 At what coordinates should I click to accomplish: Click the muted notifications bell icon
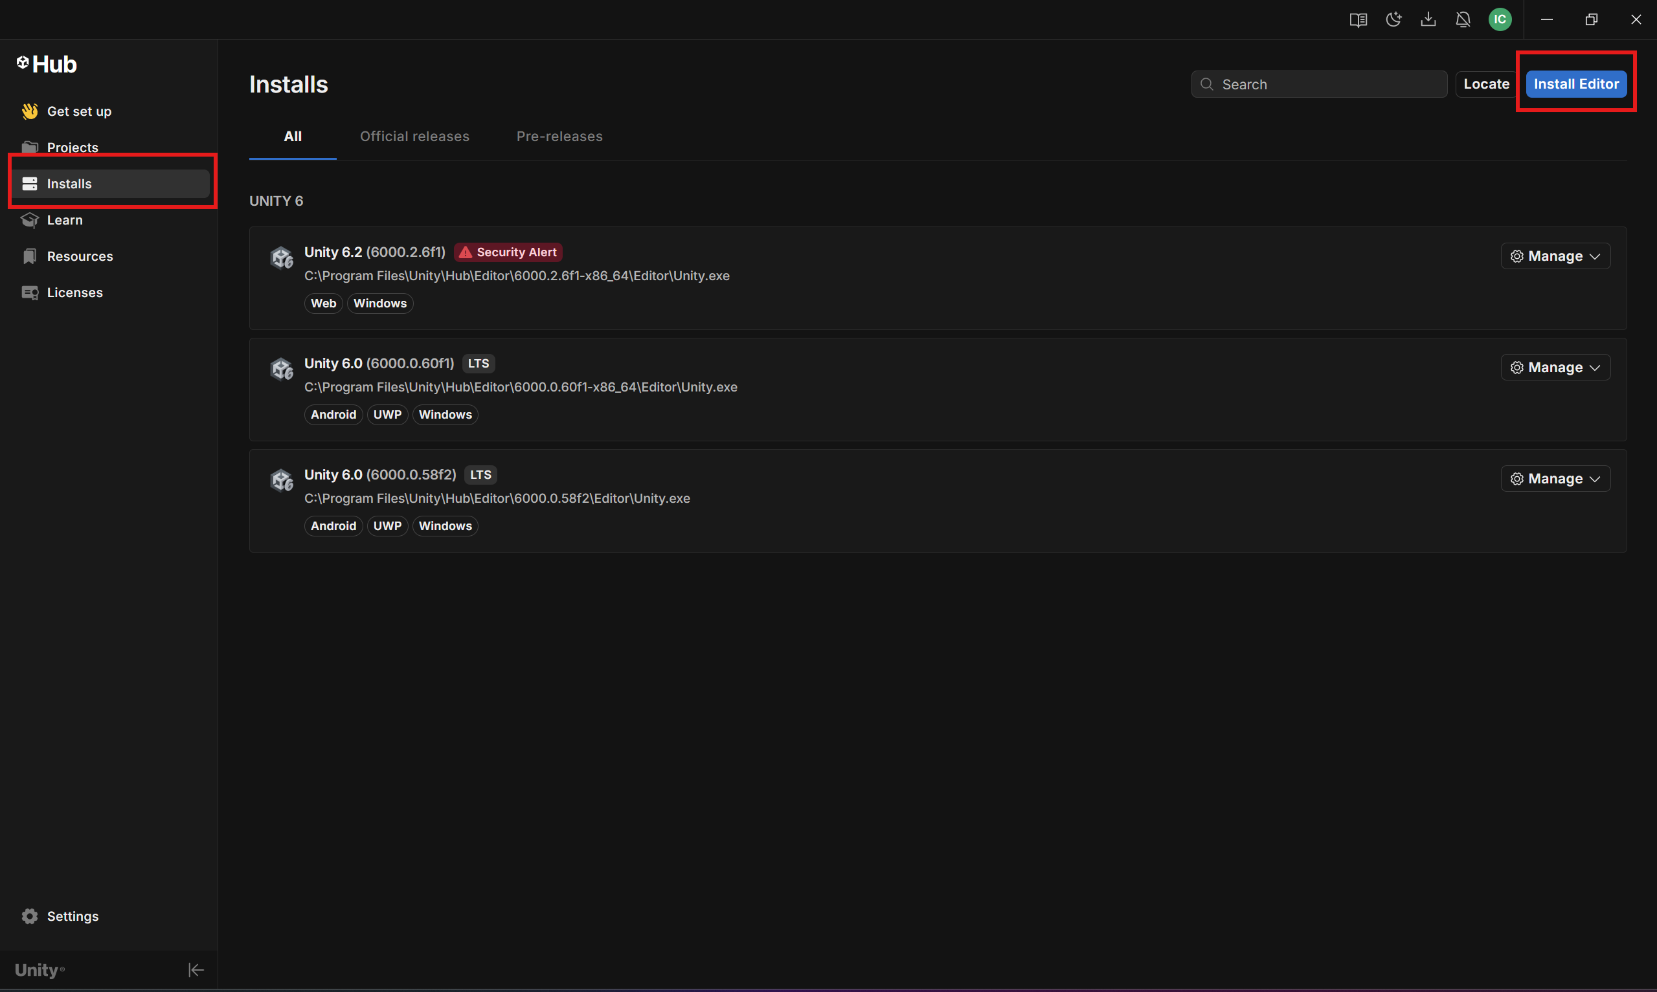tap(1463, 19)
